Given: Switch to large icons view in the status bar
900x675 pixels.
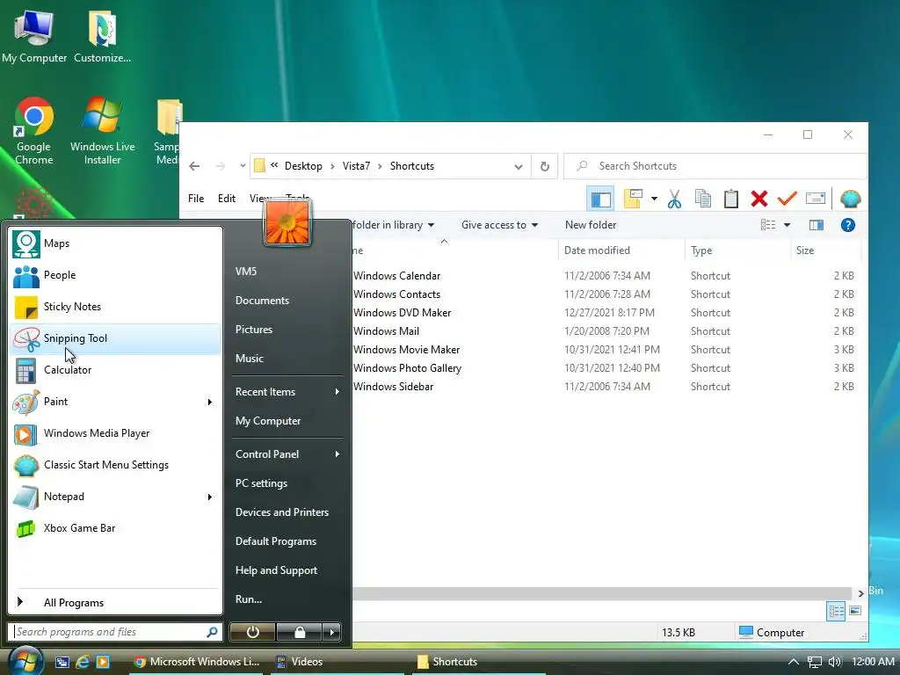Looking at the screenshot, I should (x=854, y=611).
